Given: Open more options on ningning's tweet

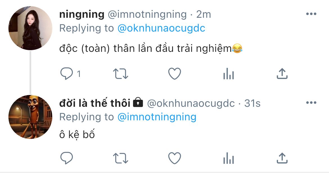Looking at the screenshot, I should [311, 14].
